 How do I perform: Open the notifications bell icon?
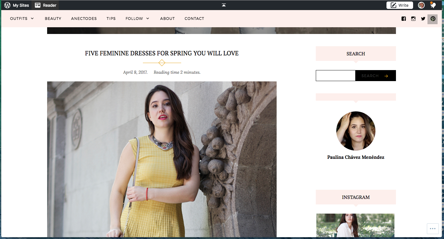click(x=433, y=5)
